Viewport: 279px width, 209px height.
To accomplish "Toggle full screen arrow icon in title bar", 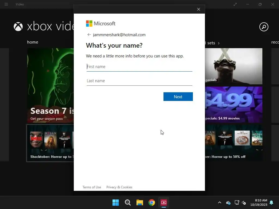I will point(235,4).
